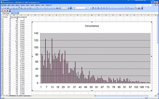Select row 14 header
The width and height of the screenshot is (159, 99).
pos(2,41)
